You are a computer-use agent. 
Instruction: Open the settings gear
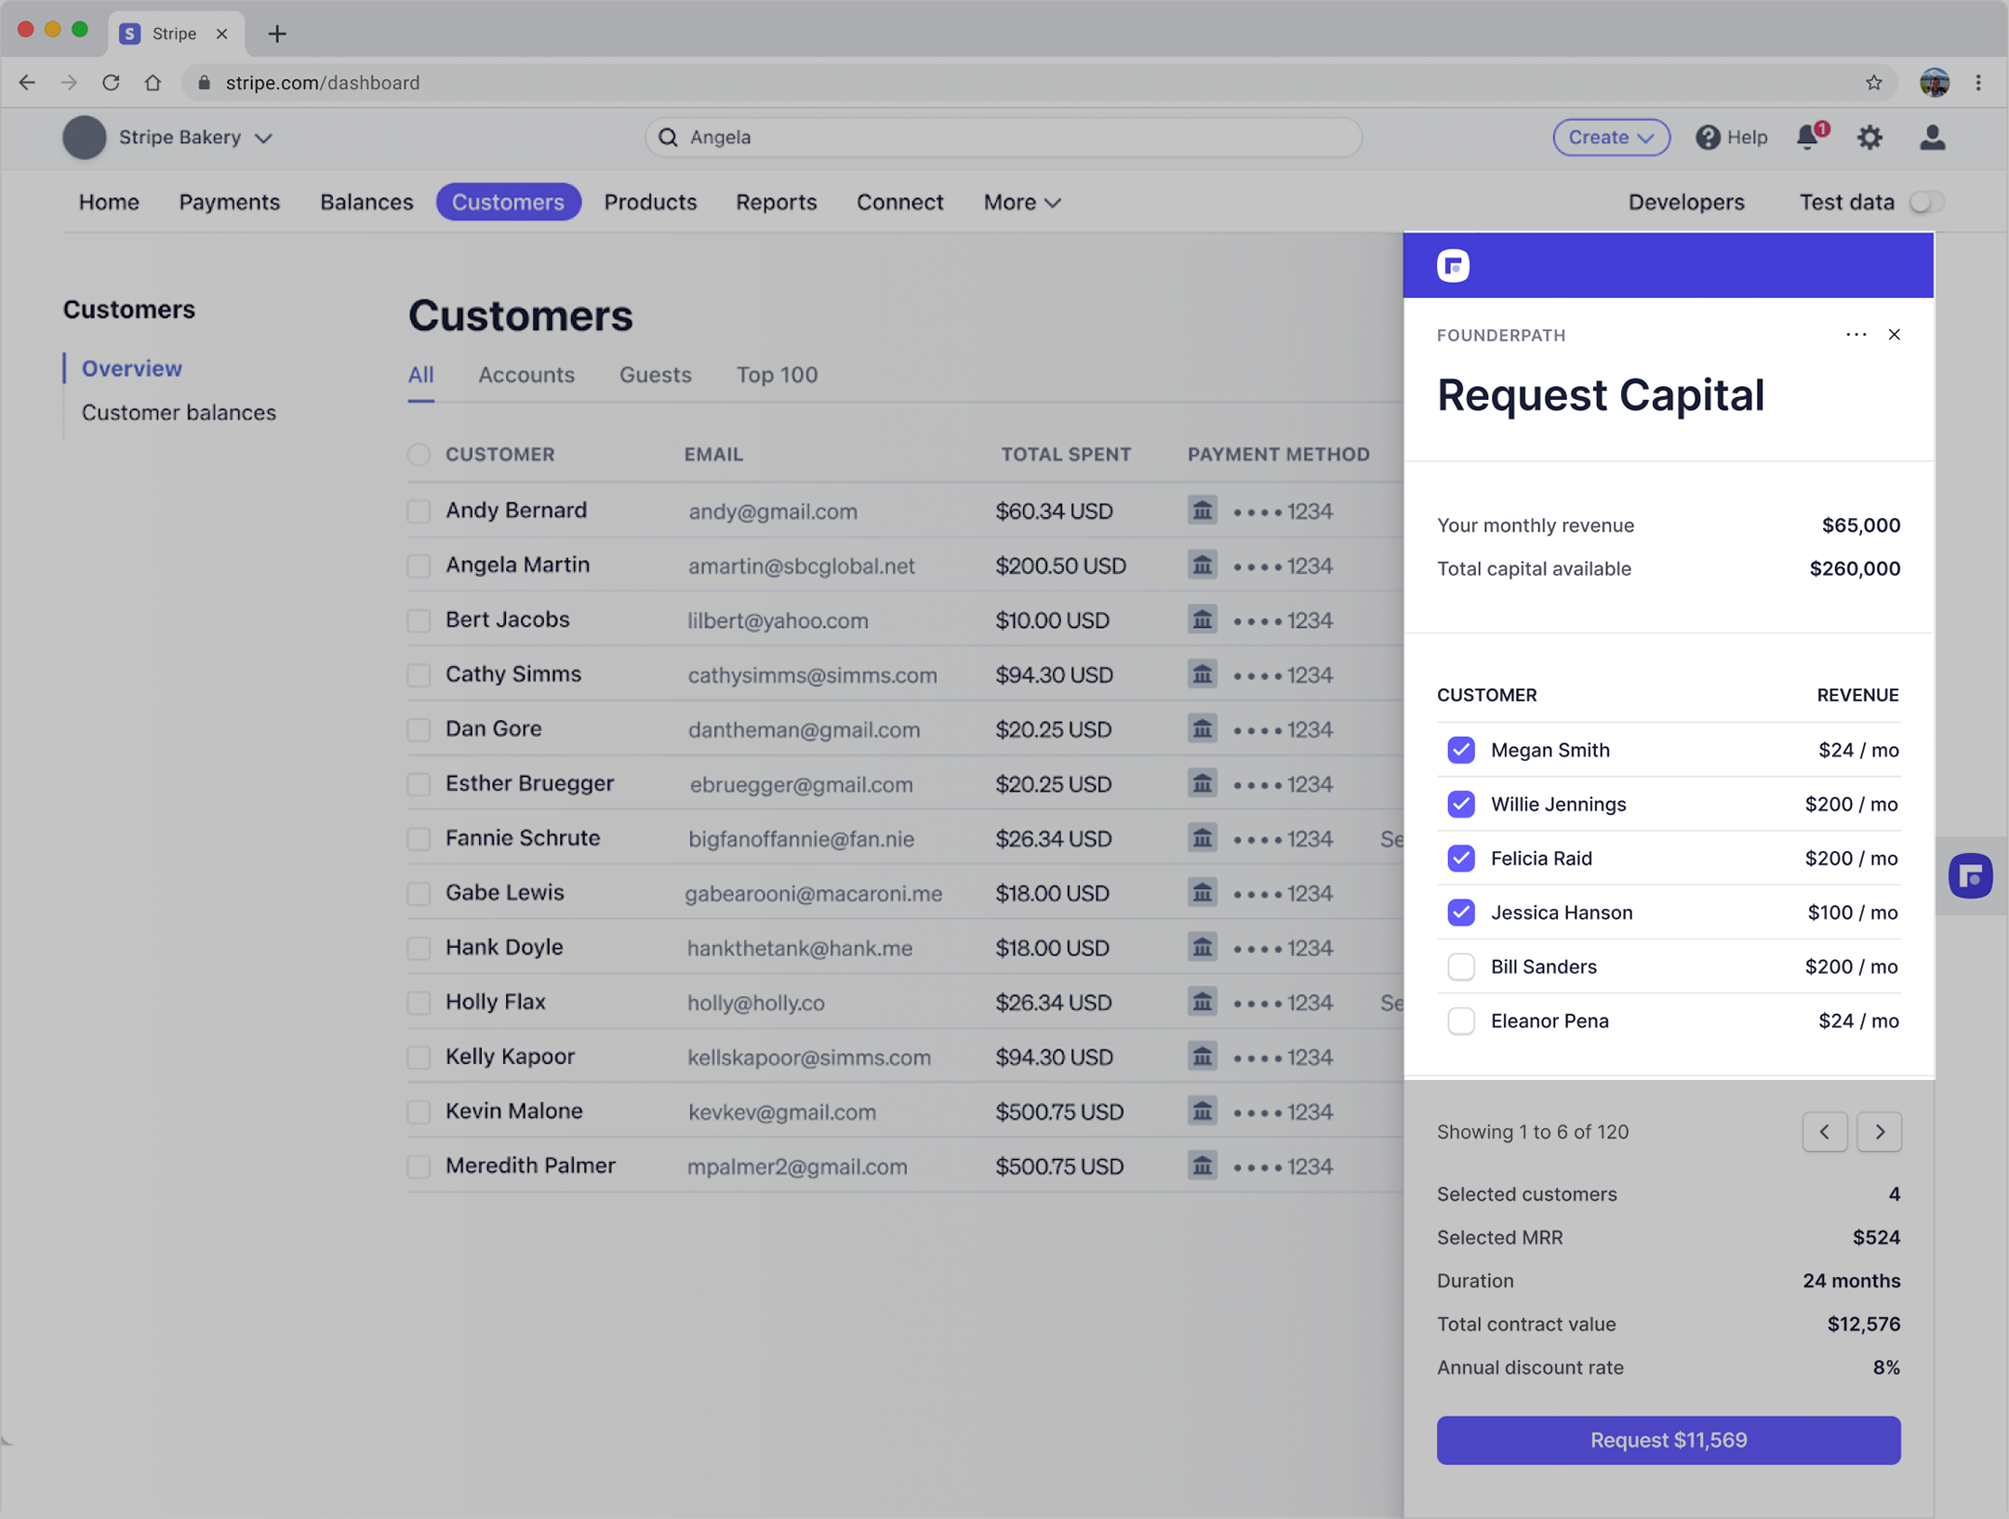tap(1869, 137)
